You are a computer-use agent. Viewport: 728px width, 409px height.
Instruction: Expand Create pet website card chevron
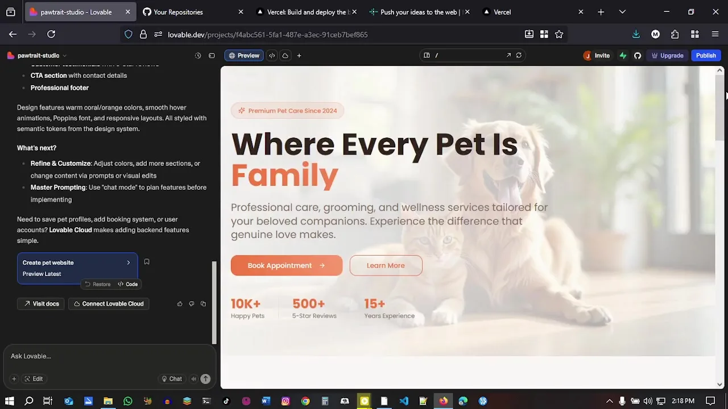[x=129, y=262]
